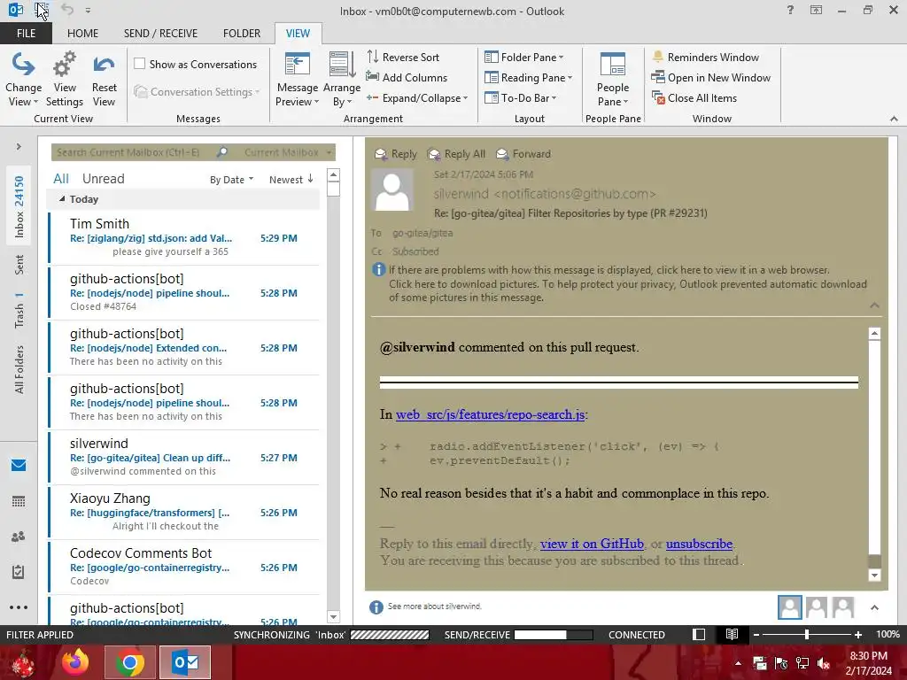Open the Expand/Collapse dropdown
907x680 pixels.
pos(416,98)
